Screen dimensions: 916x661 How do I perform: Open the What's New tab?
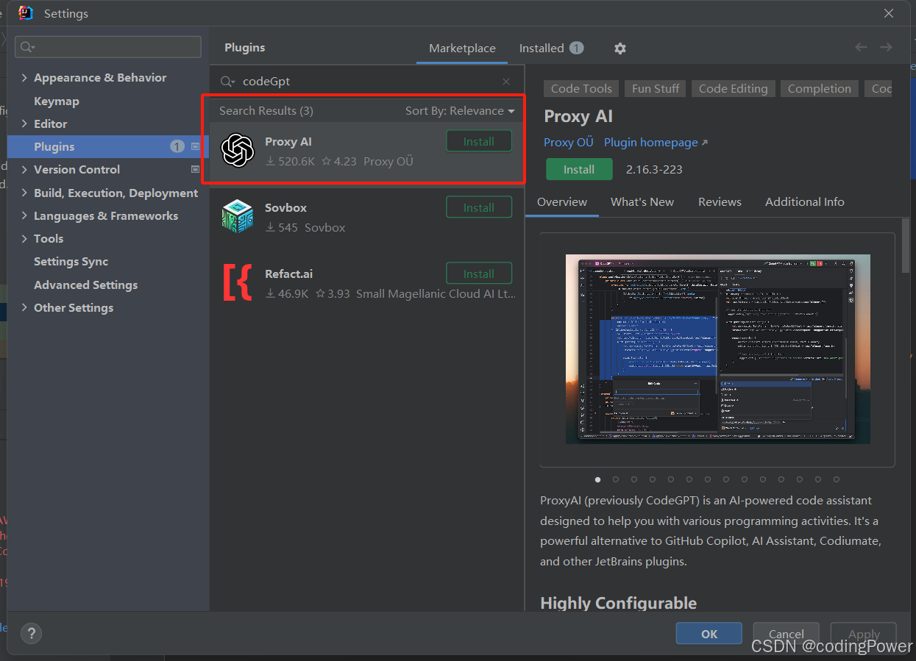pyautogui.click(x=642, y=201)
